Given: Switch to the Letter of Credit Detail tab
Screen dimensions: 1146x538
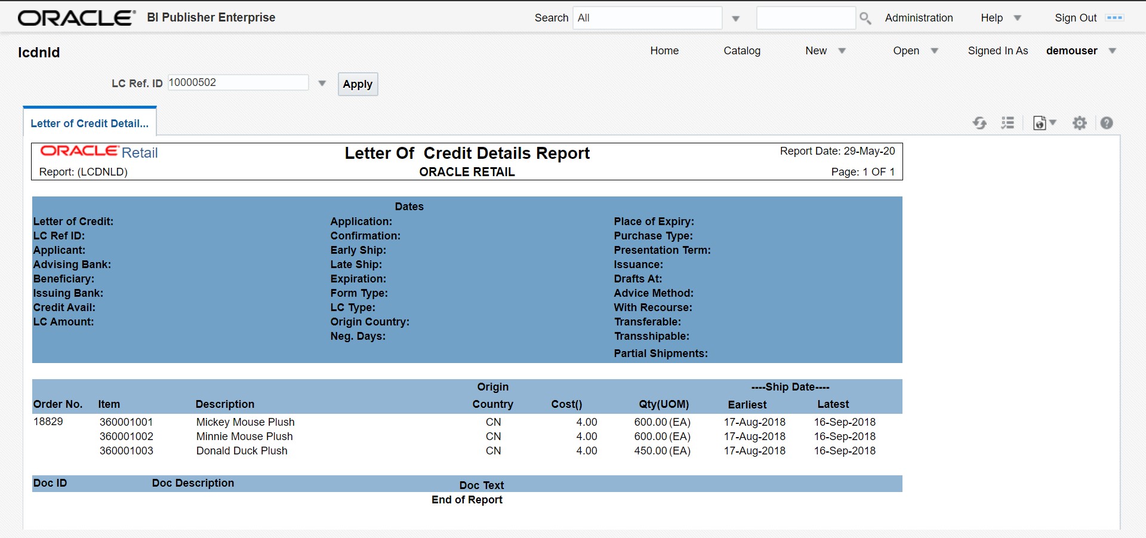Looking at the screenshot, I should coord(90,123).
